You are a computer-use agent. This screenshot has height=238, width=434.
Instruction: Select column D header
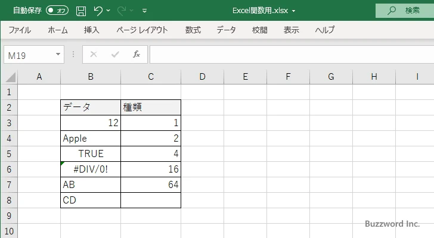pos(202,77)
